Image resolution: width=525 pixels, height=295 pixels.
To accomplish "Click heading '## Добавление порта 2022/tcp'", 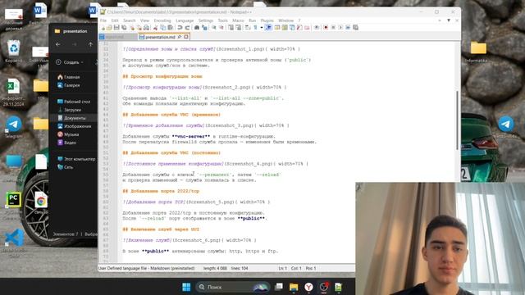I will click(x=161, y=191).
